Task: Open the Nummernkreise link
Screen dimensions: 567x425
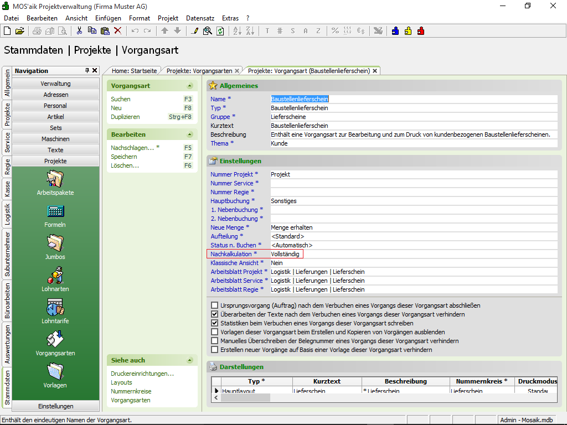Action: click(131, 391)
